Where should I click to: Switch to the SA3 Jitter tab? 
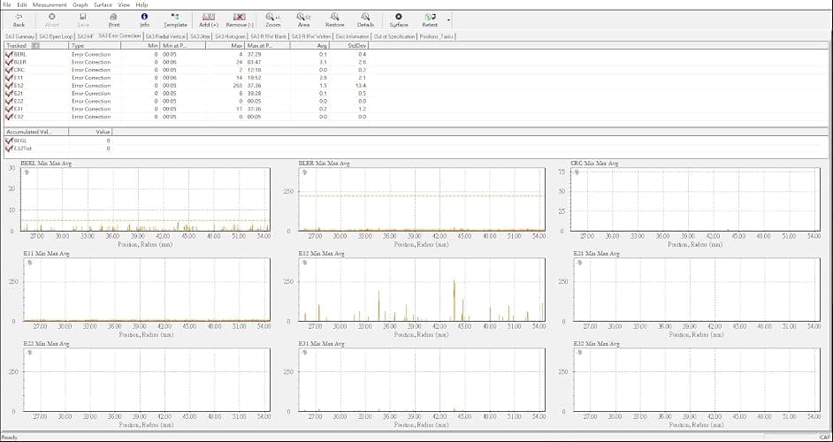(x=200, y=36)
